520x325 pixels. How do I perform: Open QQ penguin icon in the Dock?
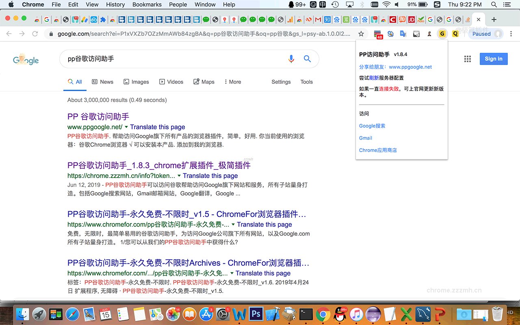click(x=340, y=314)
